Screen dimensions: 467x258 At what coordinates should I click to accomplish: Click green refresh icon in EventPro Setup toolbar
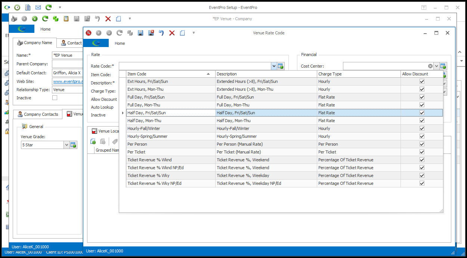coord(49,7)
